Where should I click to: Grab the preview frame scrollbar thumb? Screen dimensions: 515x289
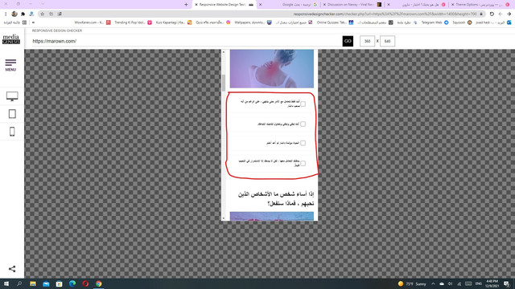coord(224,83)
